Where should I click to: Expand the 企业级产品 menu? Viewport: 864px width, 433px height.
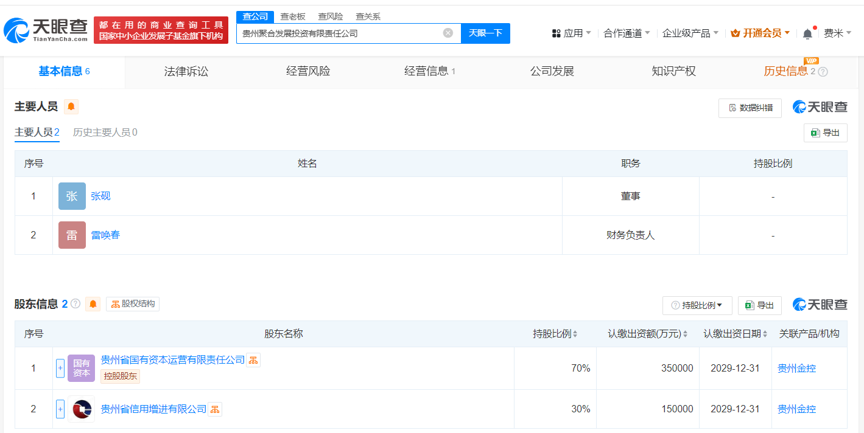click(690, 33)
